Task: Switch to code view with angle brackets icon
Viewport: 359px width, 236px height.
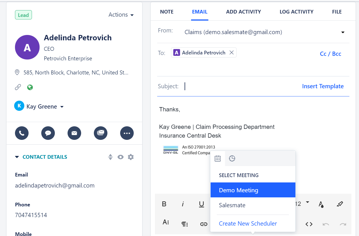Action: click(309, 224)
